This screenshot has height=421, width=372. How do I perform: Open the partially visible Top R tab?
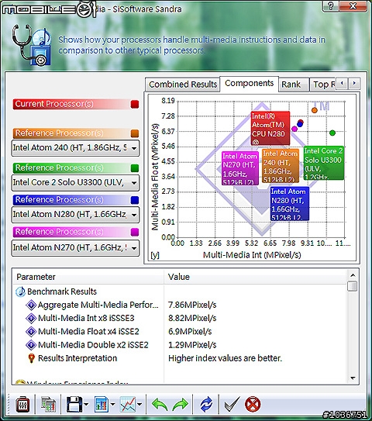[x=323, y=85]
